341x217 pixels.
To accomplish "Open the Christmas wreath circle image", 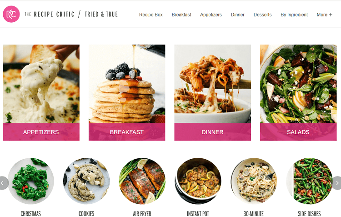I will [x=31, y=181].
